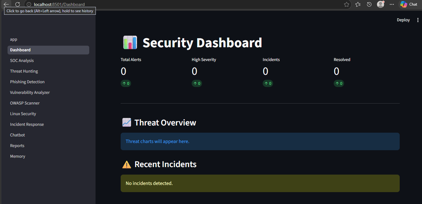
Task: Click the Deploy button
Action: [403, 20]
